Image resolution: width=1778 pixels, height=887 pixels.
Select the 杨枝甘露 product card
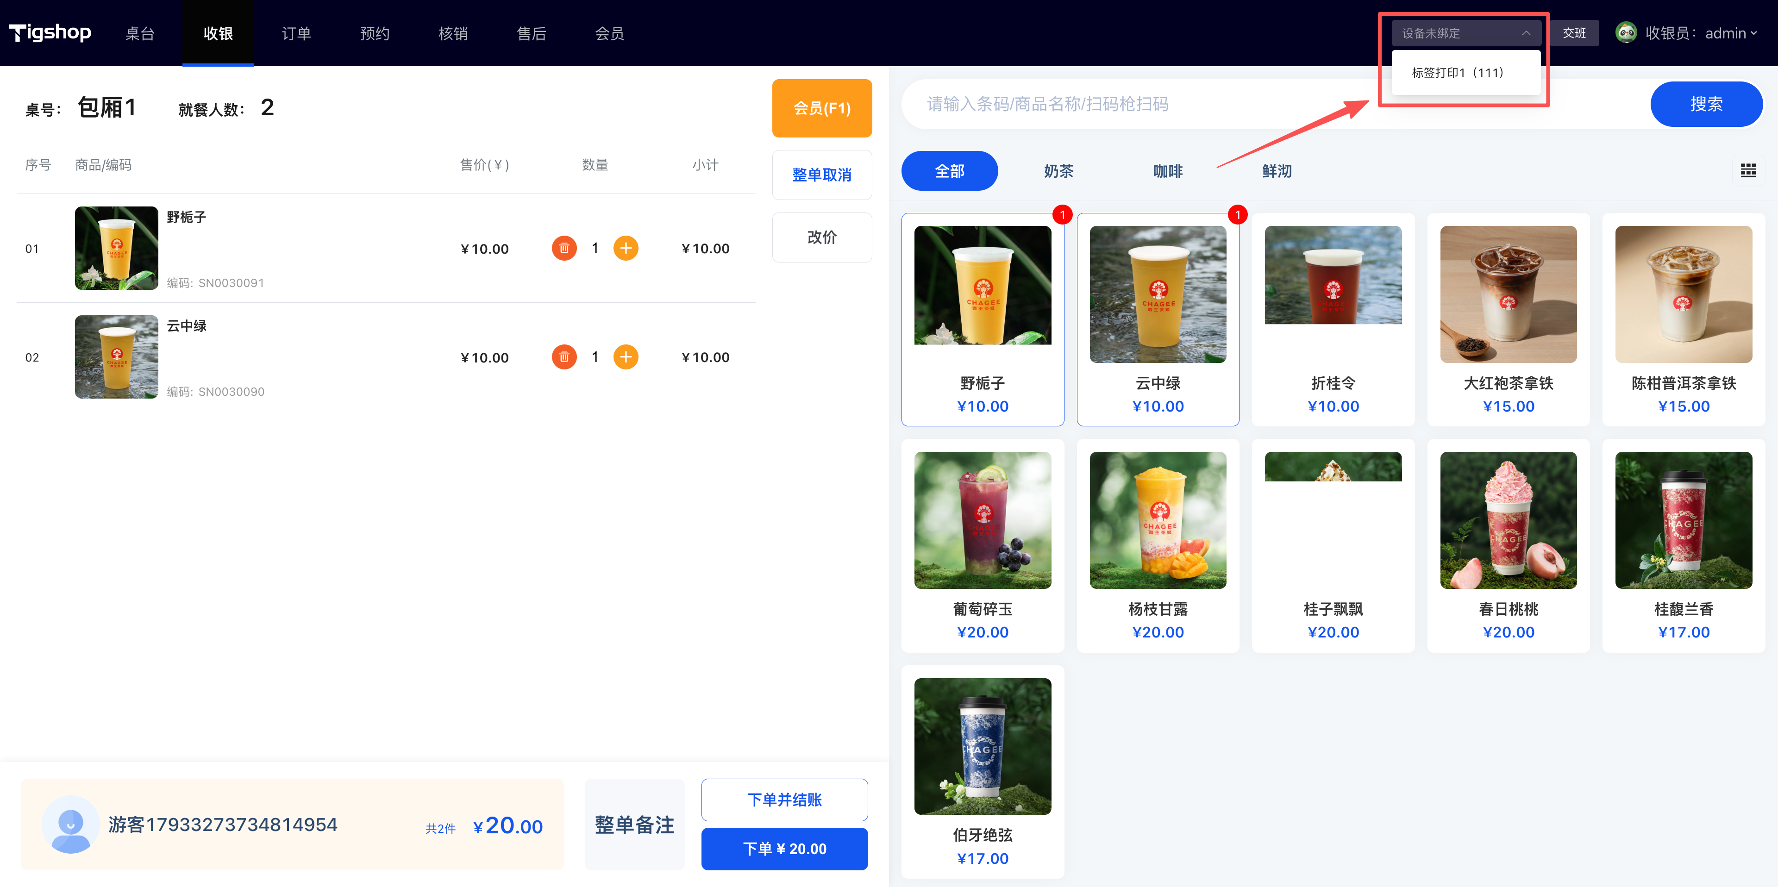pyautogui.click(x=1158, y=545)
